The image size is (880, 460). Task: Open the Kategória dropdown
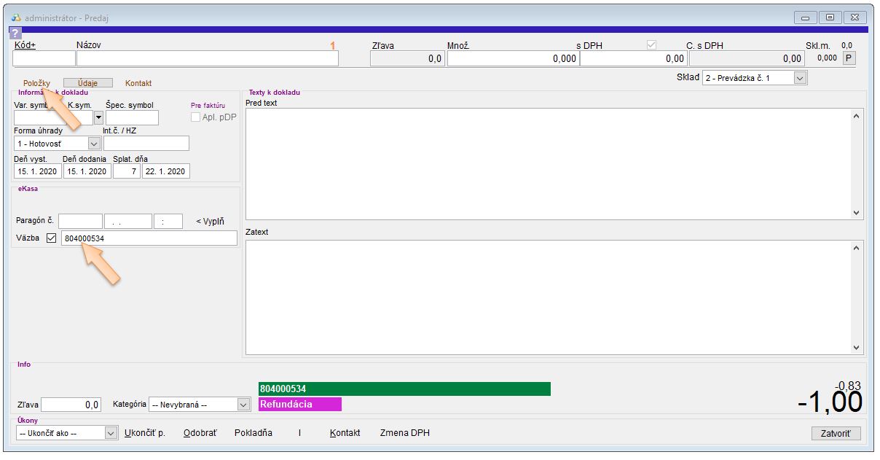[x=243, y=405]
